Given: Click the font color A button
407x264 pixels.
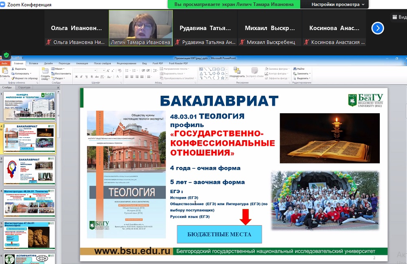Looking at the screenshot, I should tap(116, 77).
